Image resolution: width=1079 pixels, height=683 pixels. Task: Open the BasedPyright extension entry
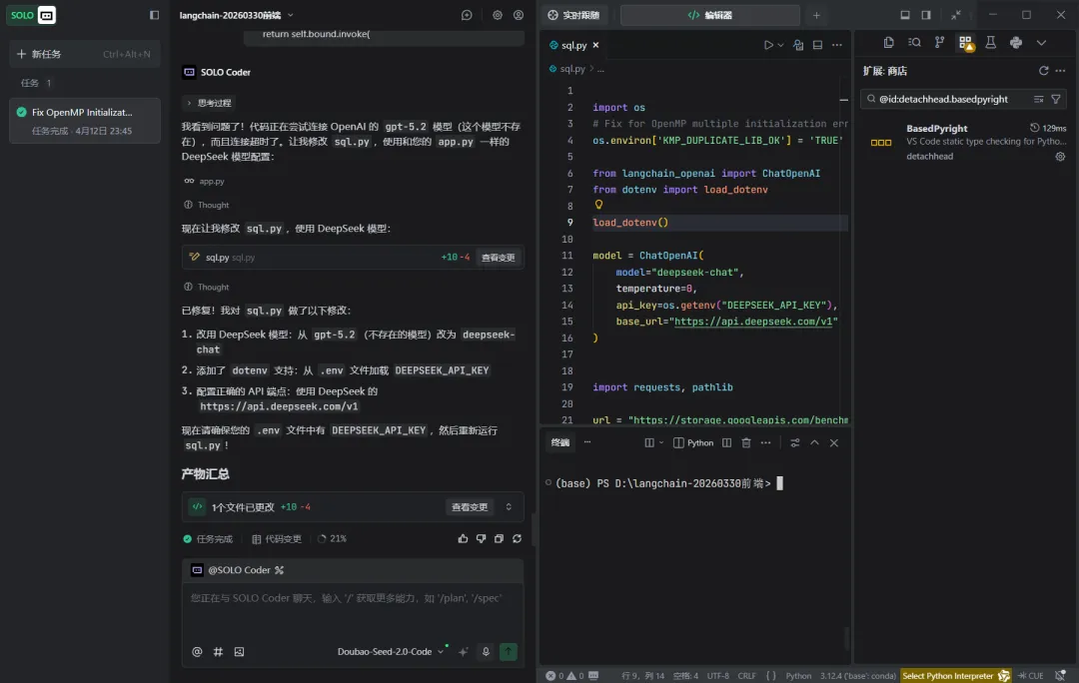(965, 143)
